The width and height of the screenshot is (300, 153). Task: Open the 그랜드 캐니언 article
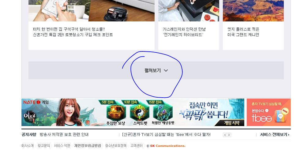point(243,32)
